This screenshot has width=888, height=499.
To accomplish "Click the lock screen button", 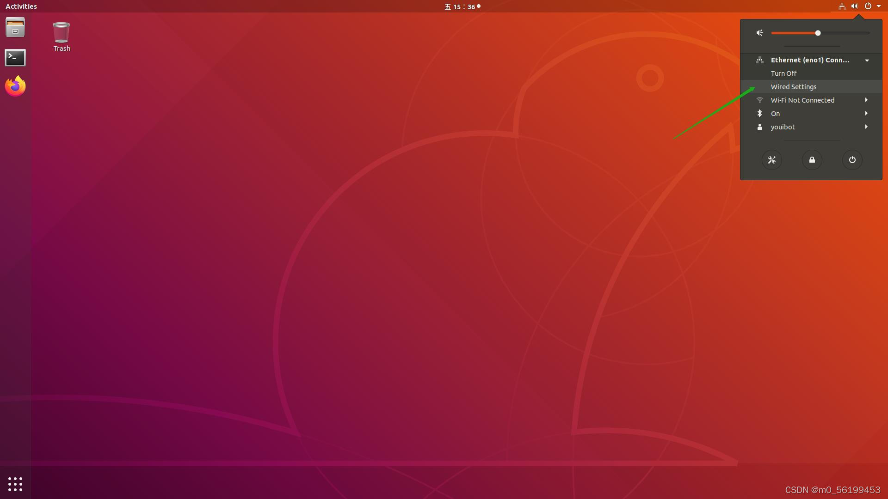I will pyautogui.click(x=812, y=160).
